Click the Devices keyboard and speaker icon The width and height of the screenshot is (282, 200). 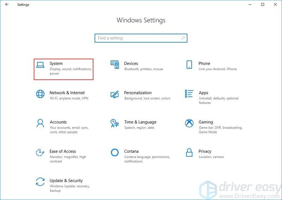point(115,65)
